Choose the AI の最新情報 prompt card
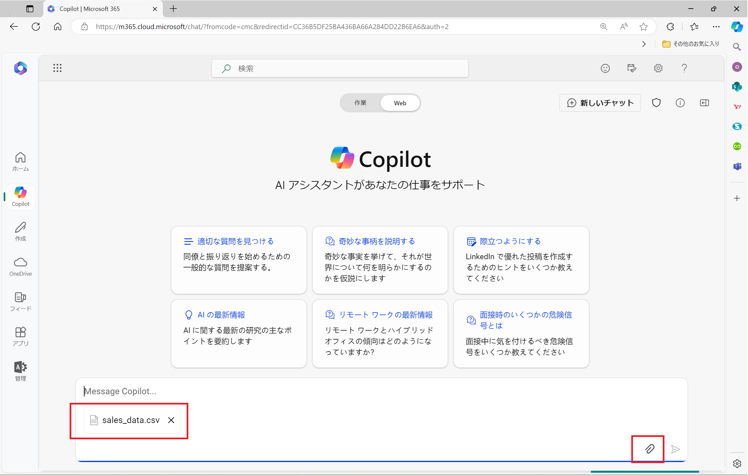Image resolution: width=748 pixels, height=475 pixels. pyautogui.click(x=239, y=334)
